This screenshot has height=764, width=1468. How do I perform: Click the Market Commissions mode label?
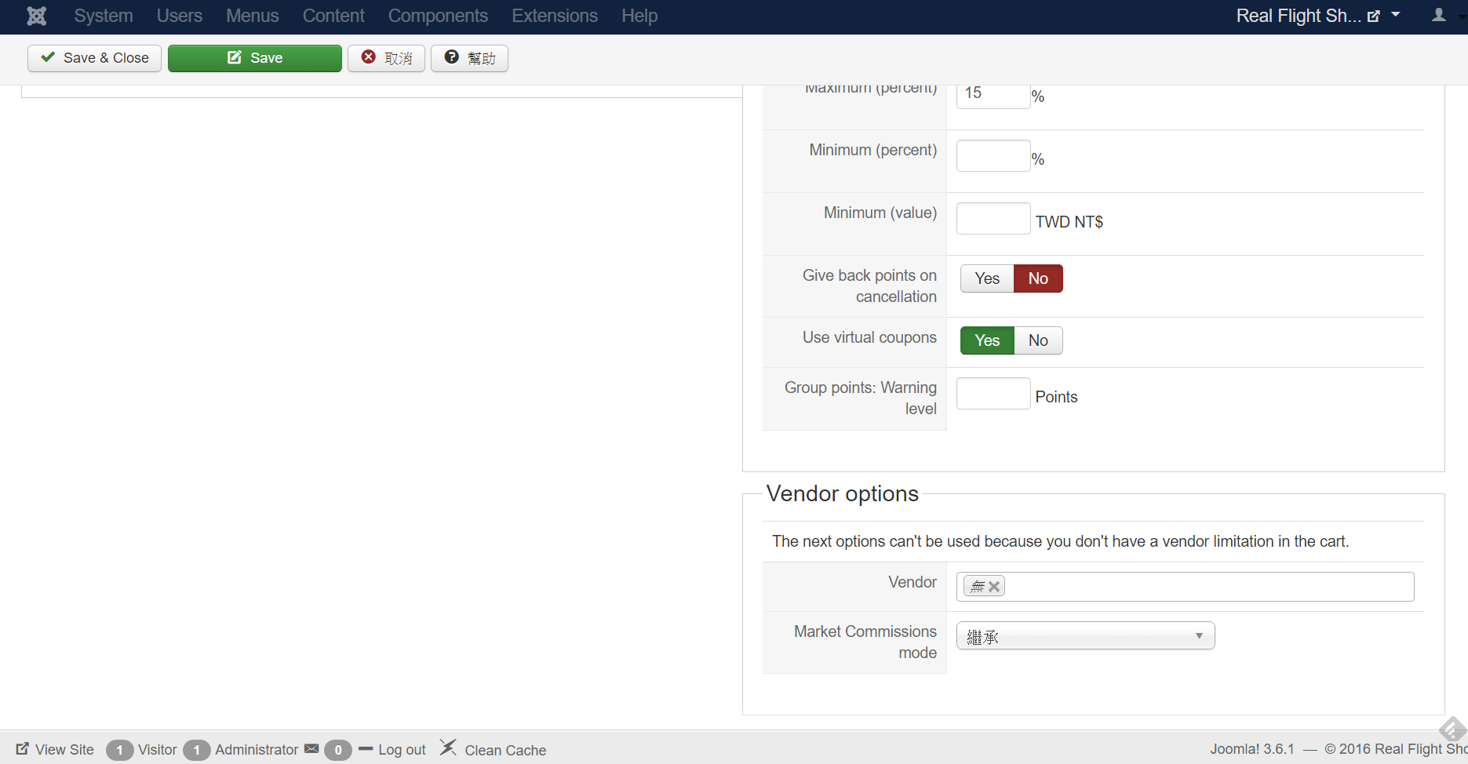865,642
